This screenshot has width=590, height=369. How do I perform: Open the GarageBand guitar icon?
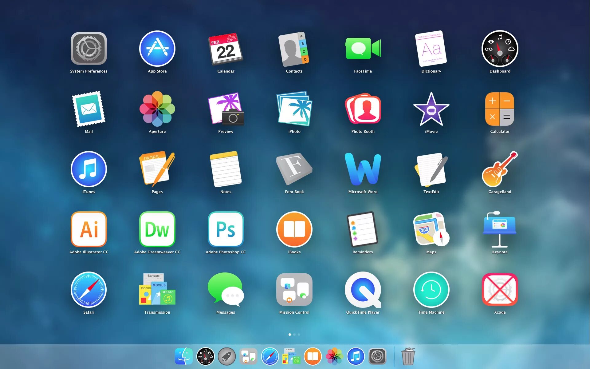click(x=500, y=169)
